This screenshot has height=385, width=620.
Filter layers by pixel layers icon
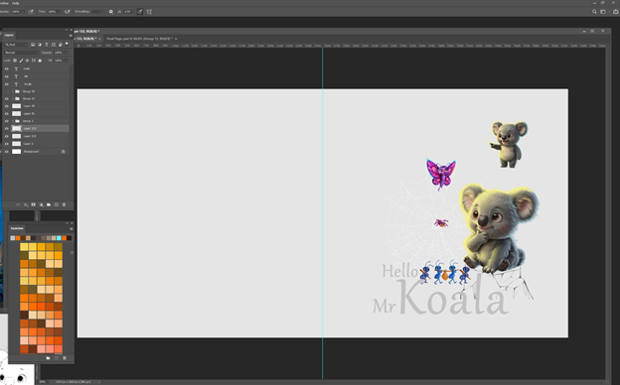(33, 45)
